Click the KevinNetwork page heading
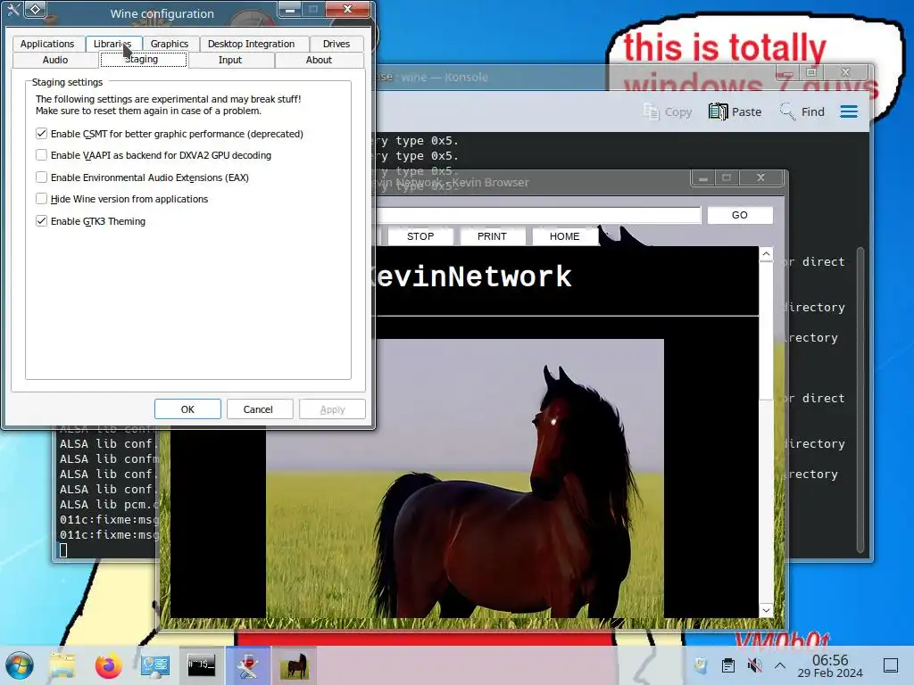This screenshot has height=685, width=914. pos(474,276)
